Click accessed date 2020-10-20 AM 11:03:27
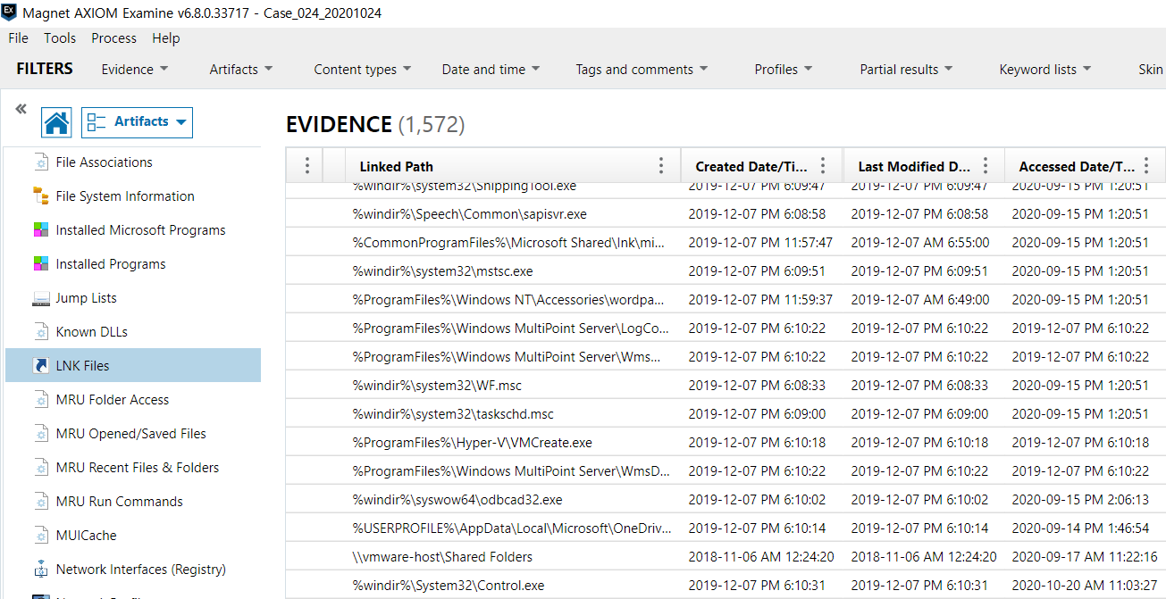Image resolution: width=1166 pixels, height=599 pixels. click(1085, 586)
